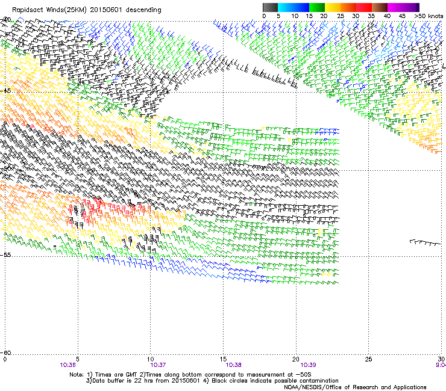Click the '>50 knots' legend label

pos(429,16)
